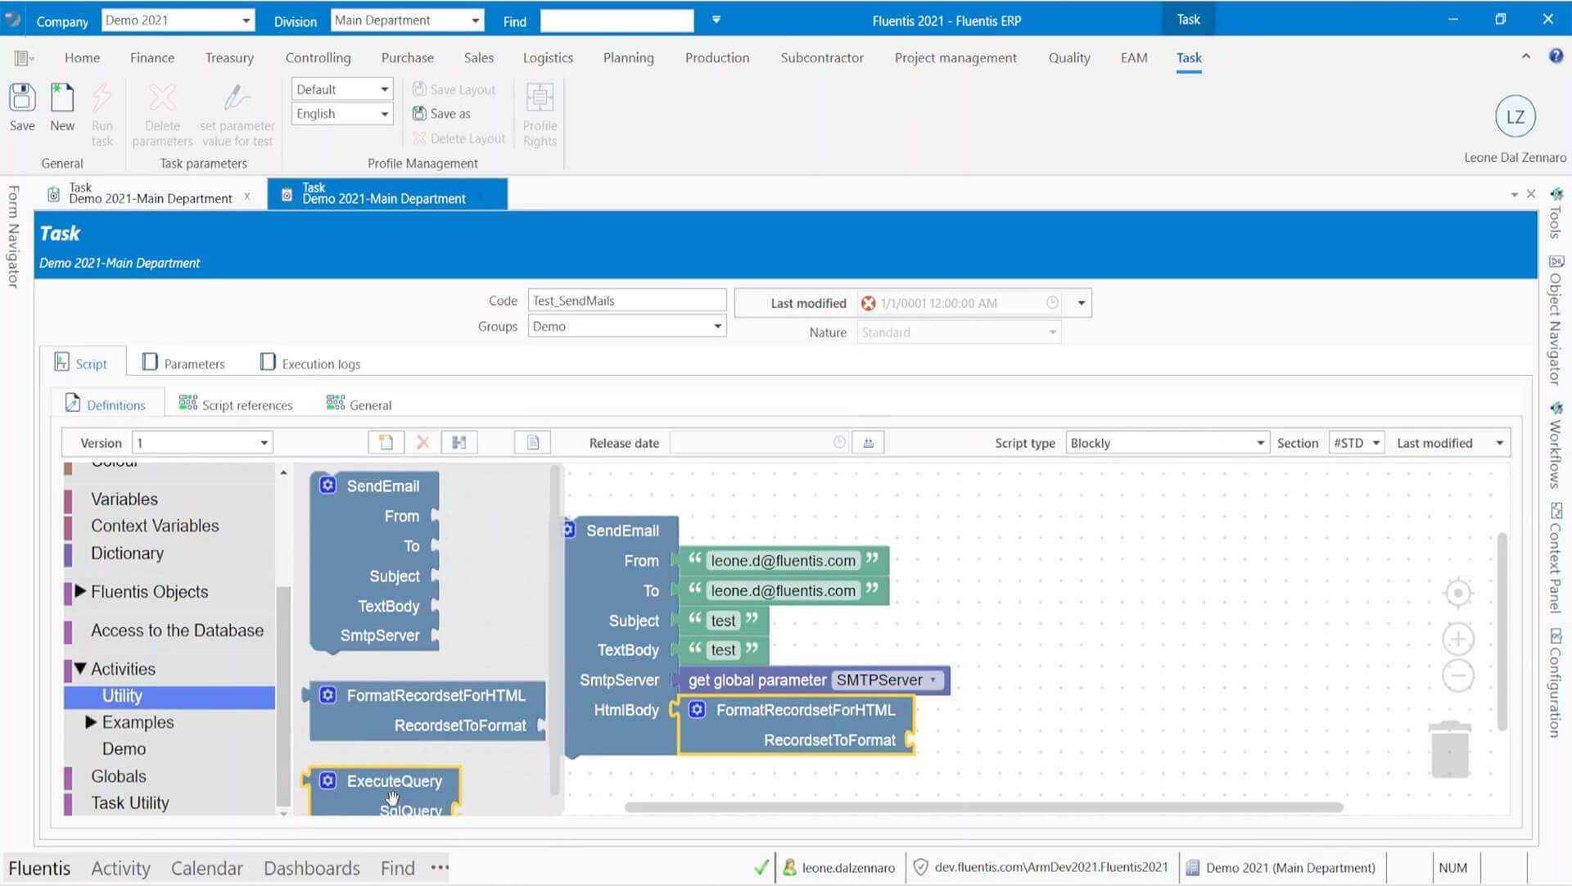Open the Finance ribbon tab
The width and height of the screenshot is (1572, 886).
152,57
